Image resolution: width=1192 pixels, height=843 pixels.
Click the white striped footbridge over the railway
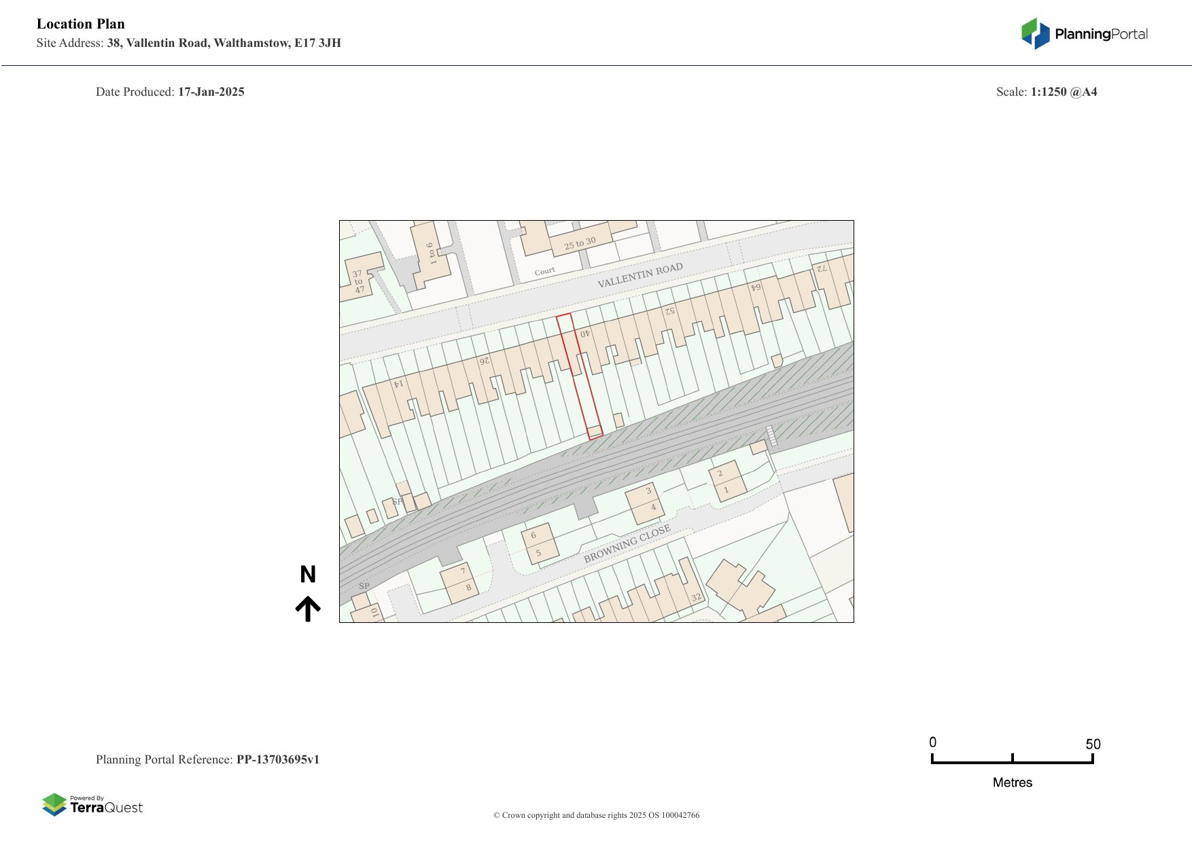click(x=771, y=436)
